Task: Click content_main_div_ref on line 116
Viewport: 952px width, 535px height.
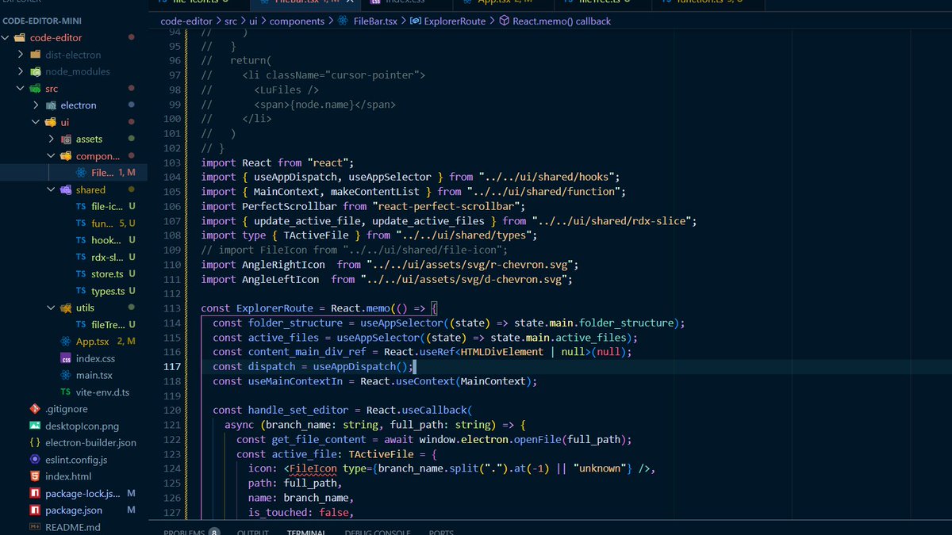Action: pyautogui.click(x=307, y=352)
